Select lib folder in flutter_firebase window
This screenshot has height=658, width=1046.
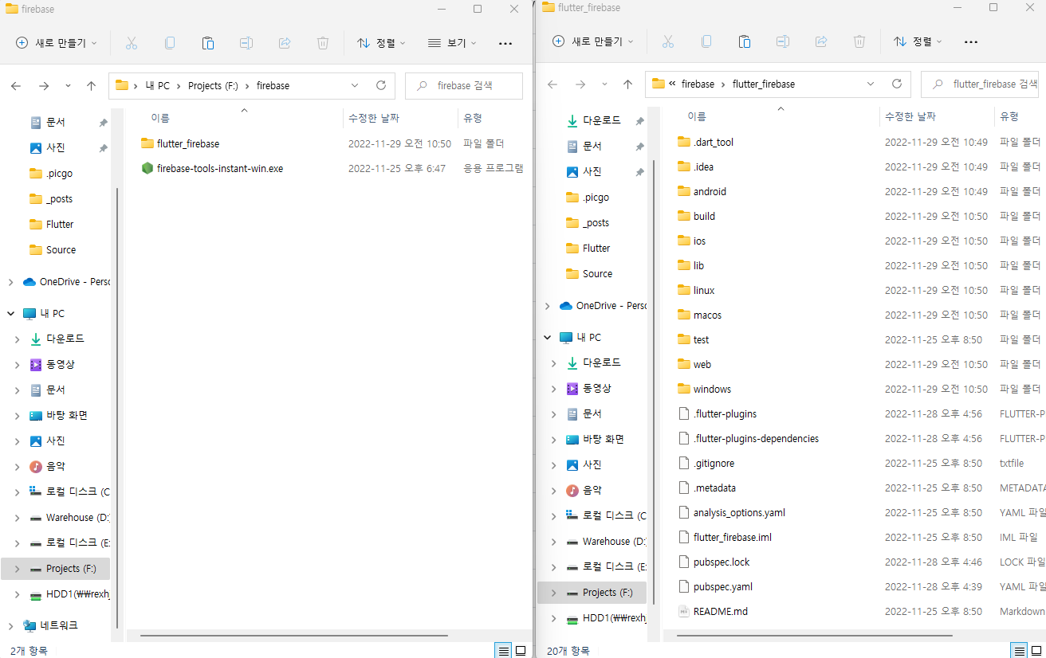(x=690, y=265)
